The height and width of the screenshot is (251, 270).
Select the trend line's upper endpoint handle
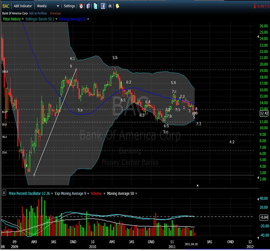pyautogui.click(x=76, y=70)
